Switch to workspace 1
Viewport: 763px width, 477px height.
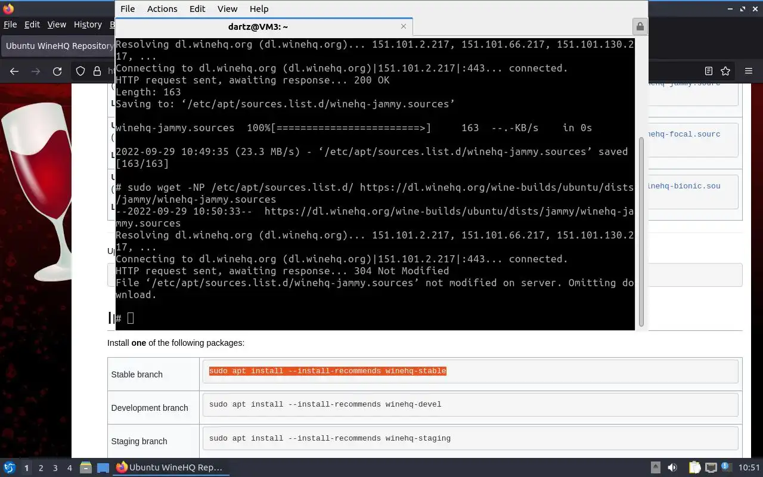pyautogui.click(x=26, y=468)
